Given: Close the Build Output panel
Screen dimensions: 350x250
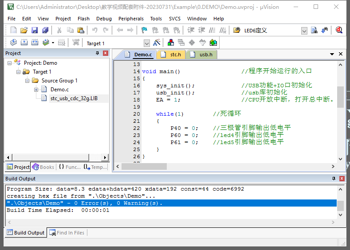Looking at the screenshot, I should point(342,178).
